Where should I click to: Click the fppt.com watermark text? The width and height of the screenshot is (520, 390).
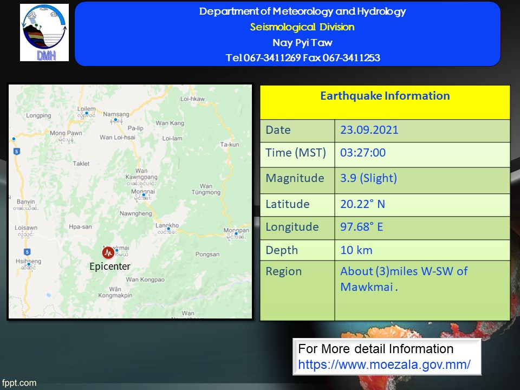(x=18, y=383)
